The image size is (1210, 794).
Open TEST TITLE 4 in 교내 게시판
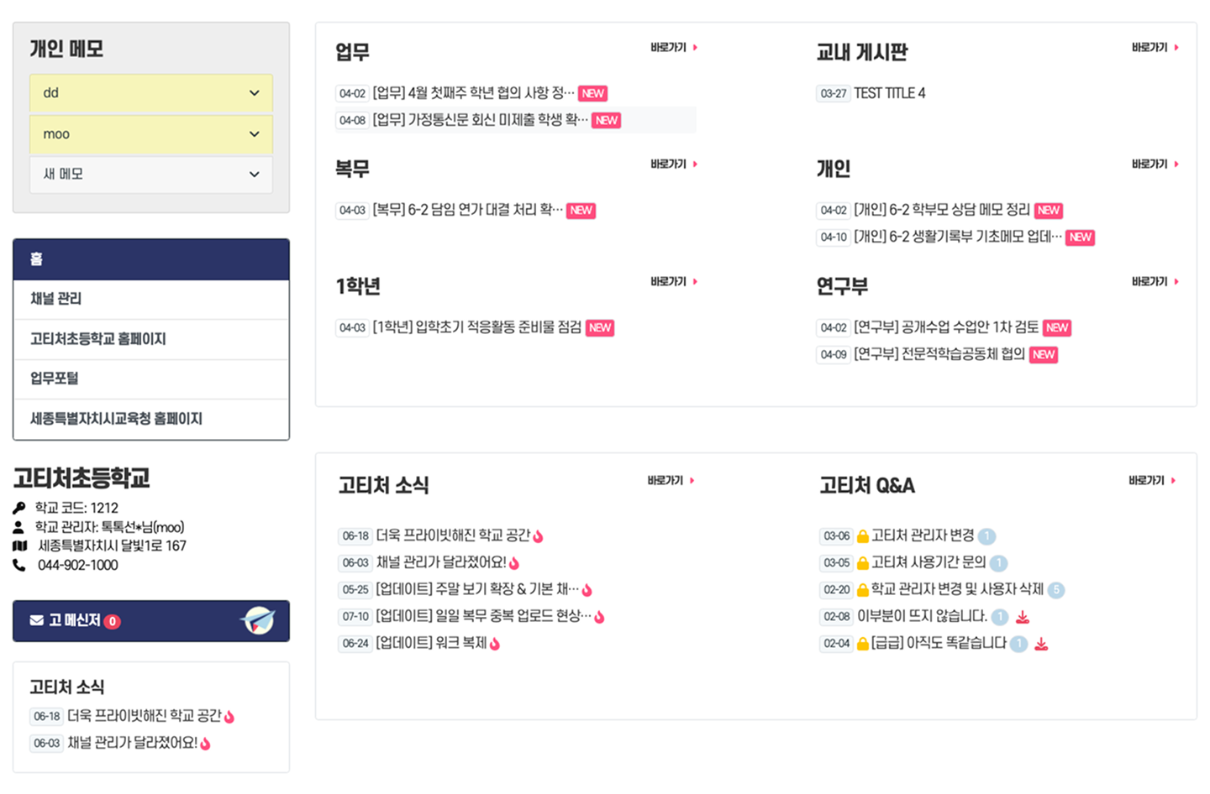click(x=889, y=93)
